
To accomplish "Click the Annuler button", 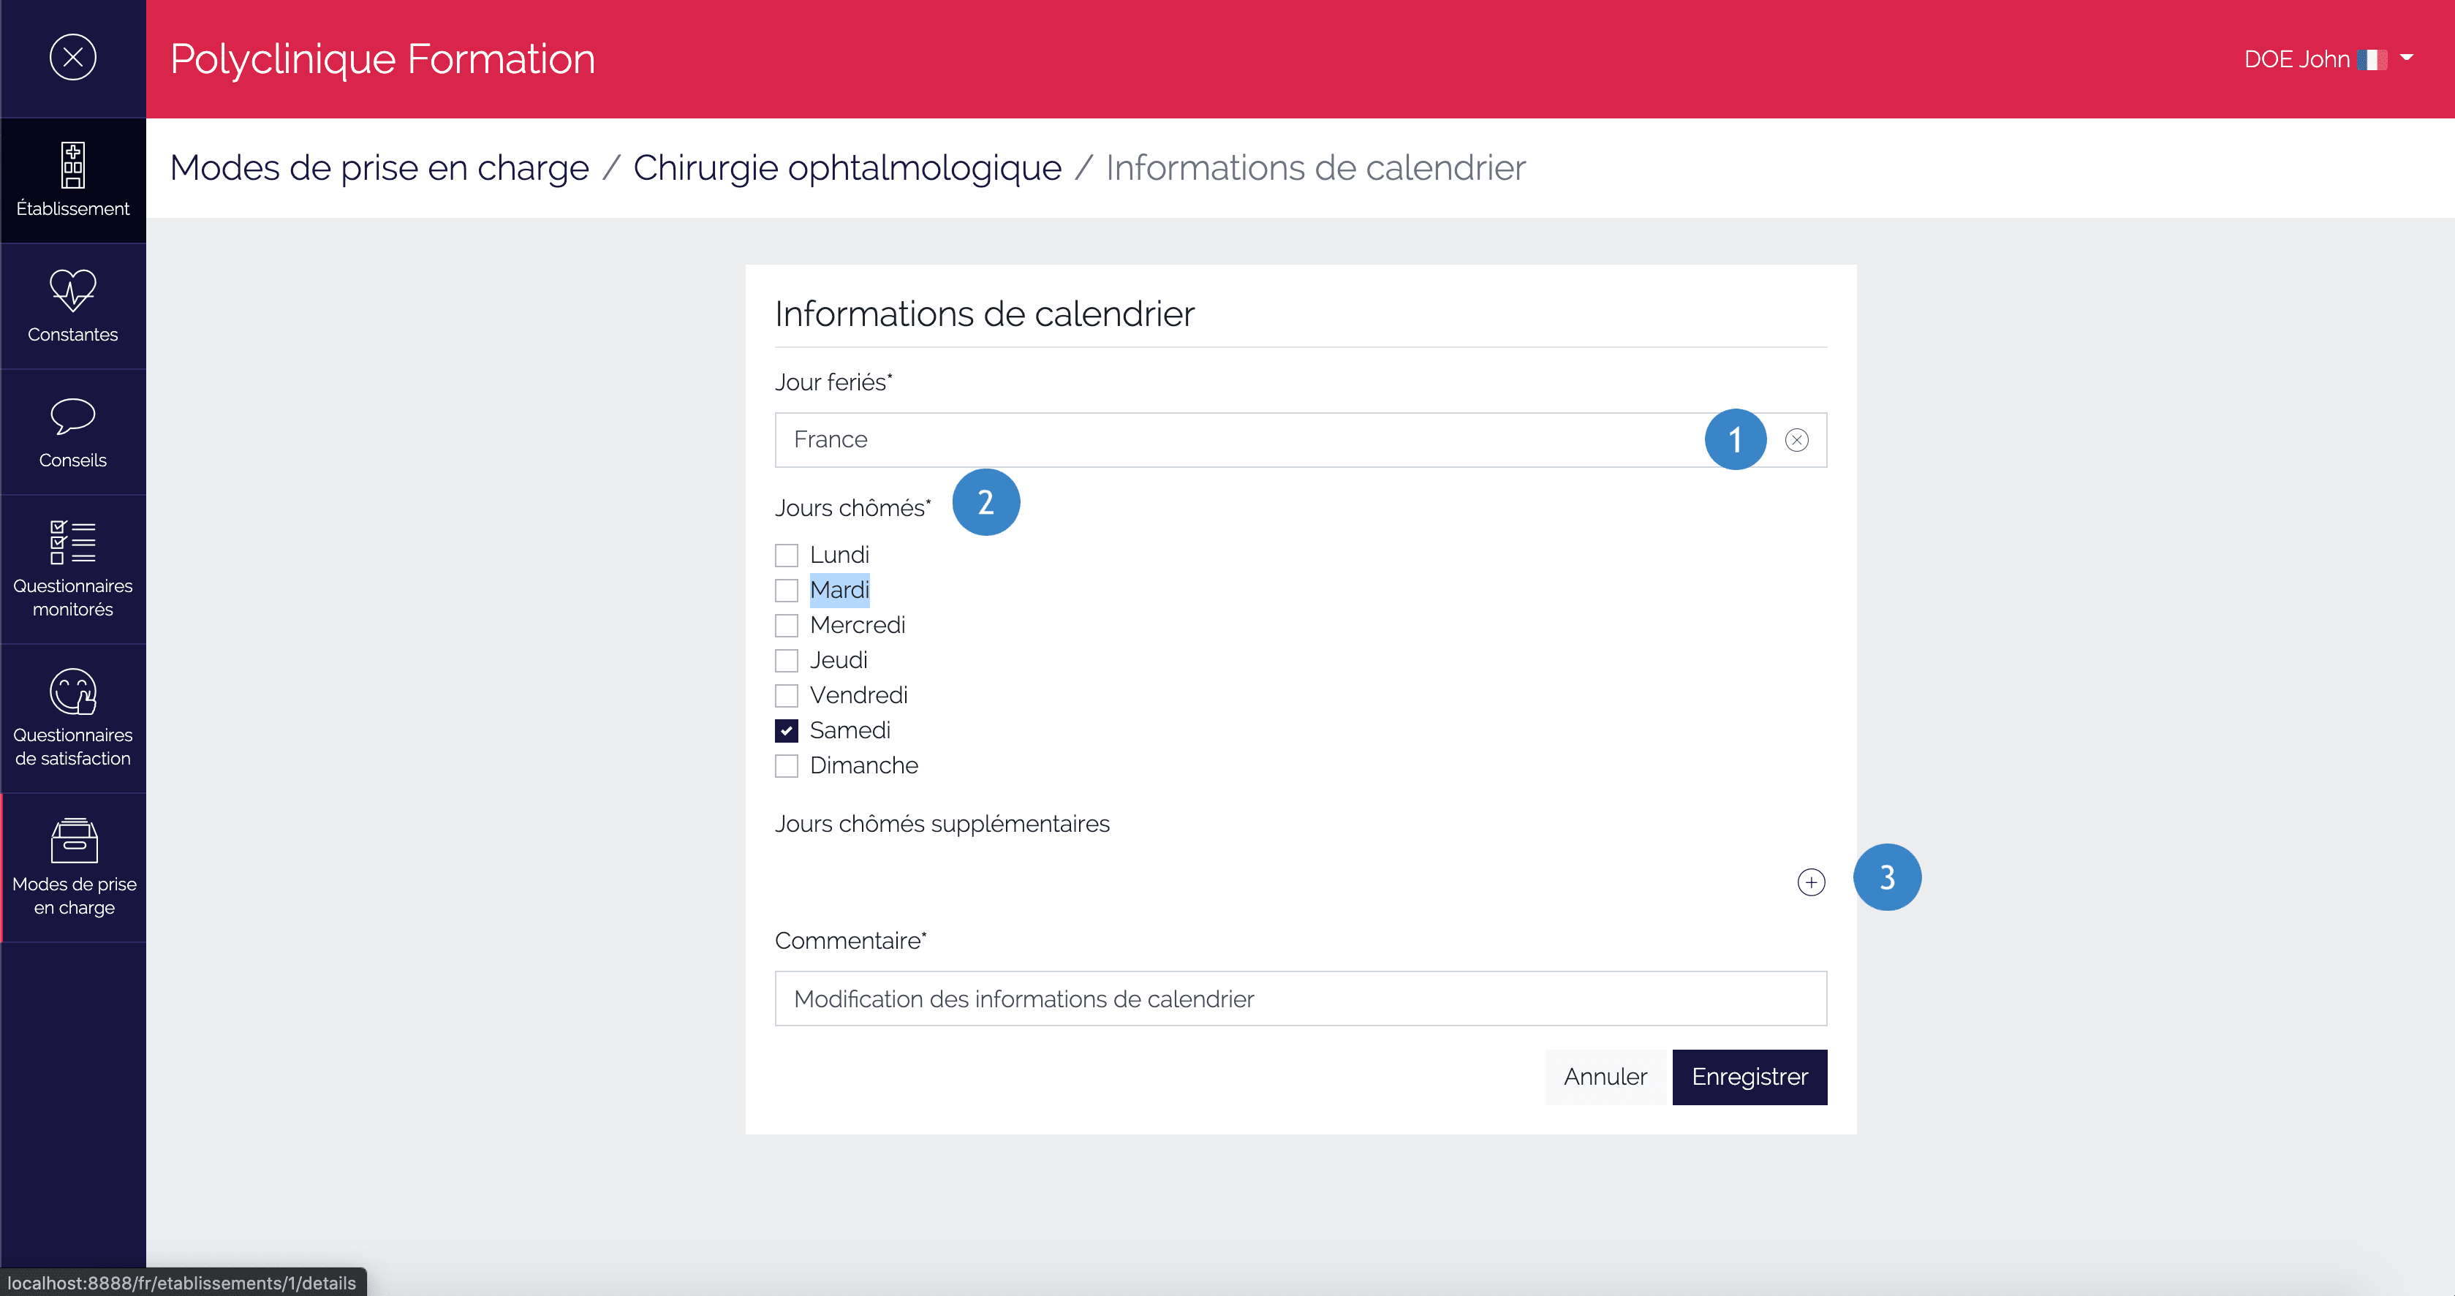I will [1605, 1077].
